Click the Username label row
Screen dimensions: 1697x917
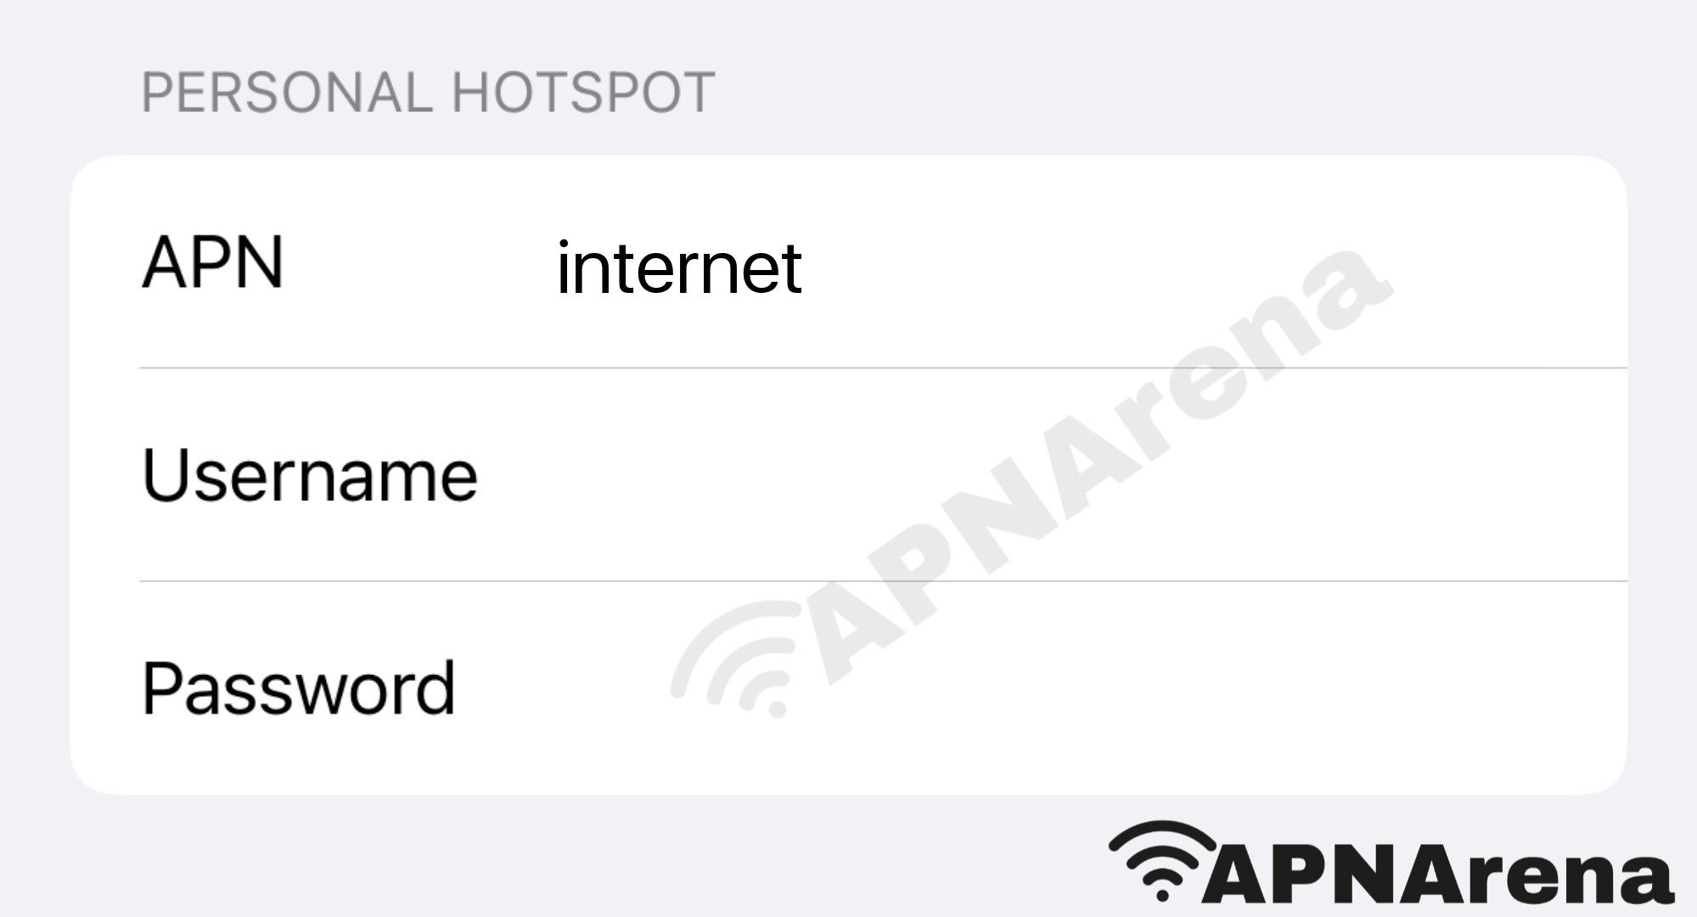pyautogui.click(x=849, y=475)
